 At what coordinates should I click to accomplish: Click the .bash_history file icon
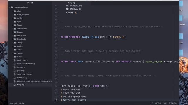tap(14, 60)
